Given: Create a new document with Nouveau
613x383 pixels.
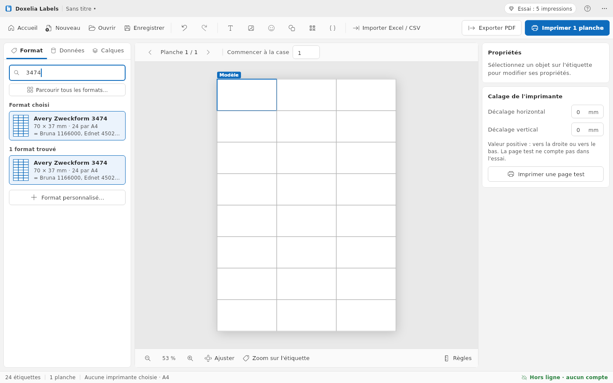Looking at the screenshot, I should pos(63,28).
